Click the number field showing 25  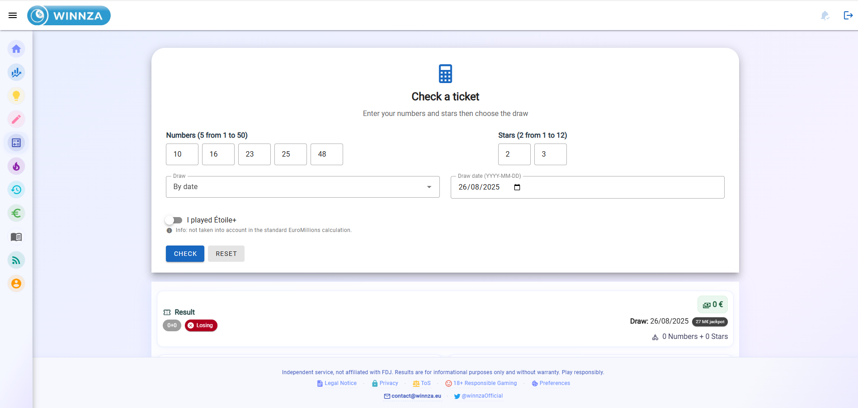point(291,154)
